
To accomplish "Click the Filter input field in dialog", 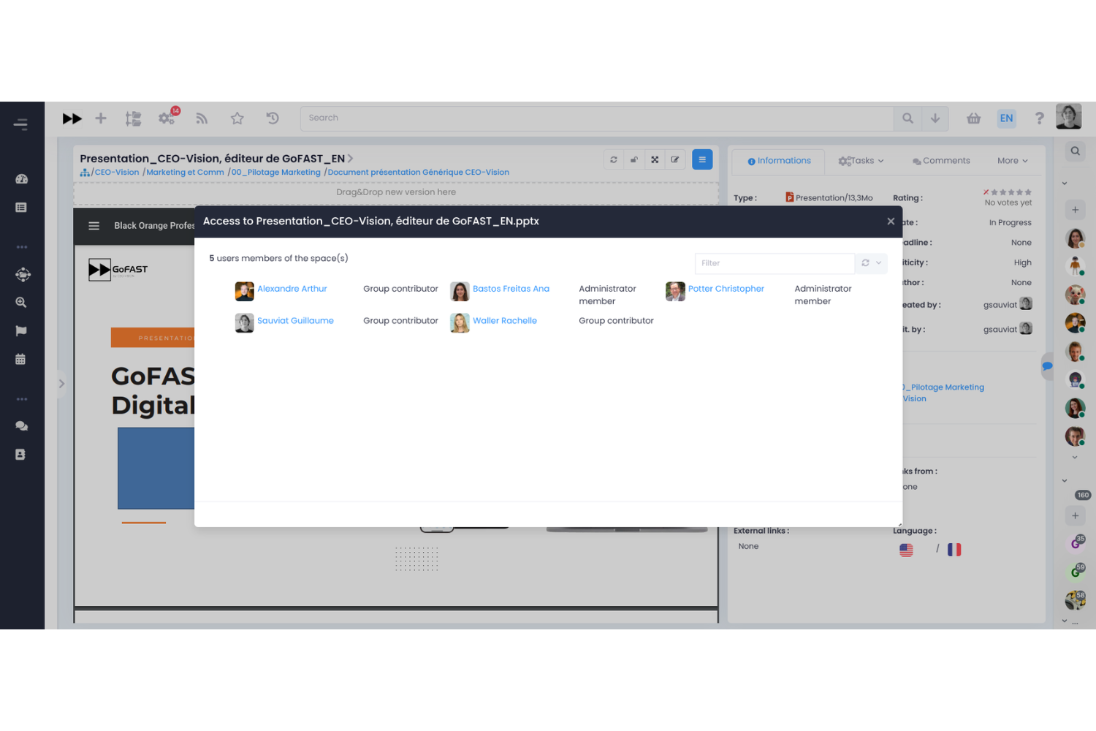I will [x=774, y=263].
